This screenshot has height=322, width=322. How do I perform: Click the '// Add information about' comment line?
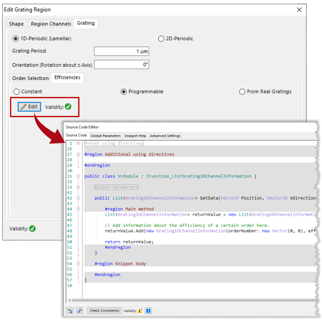pyautogui.click(x=187, y=225)
